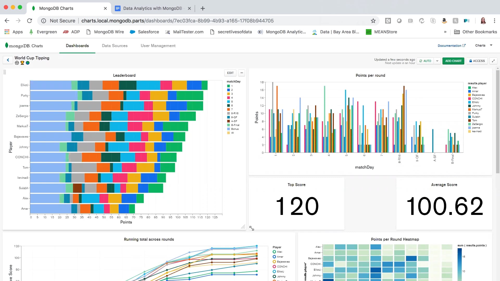Viewport: 500px width, 281px height.
Task: Expand the dashboard to fullscreen view
Action: [x=493, y=61]
